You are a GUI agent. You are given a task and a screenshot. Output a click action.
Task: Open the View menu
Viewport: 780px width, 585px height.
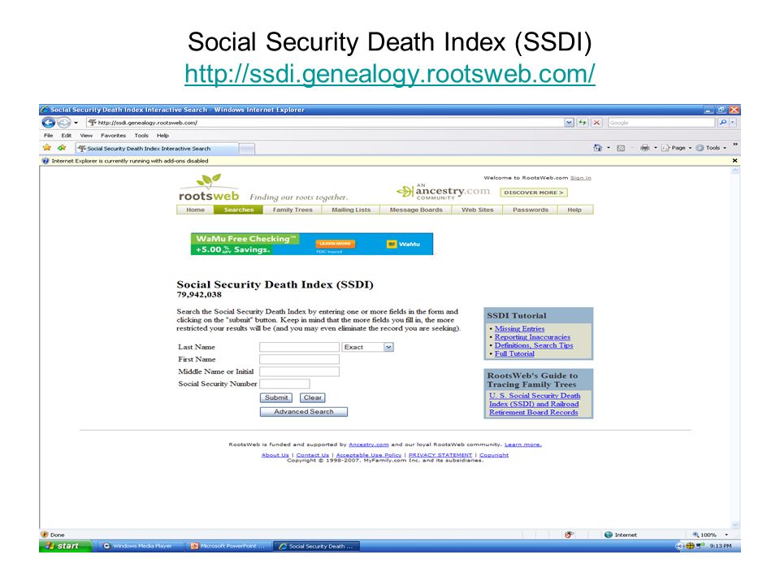point(87,136)
